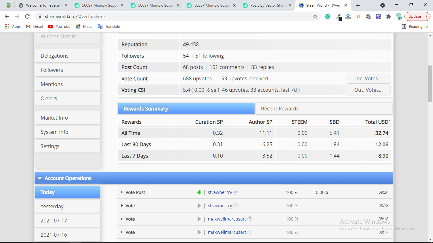433x243 pixels.
Task: Reload the page with the refresh icon
Action: point(27,16)
